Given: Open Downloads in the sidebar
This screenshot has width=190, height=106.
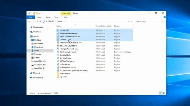Looking at the screenshot, I should tap(39, 47).
